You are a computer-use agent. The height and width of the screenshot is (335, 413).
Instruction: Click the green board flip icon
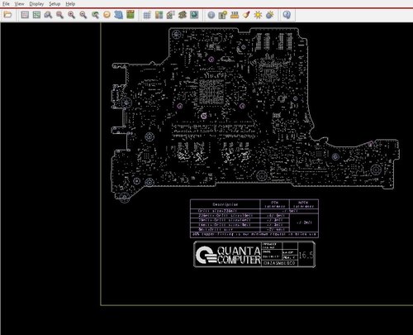pyautogui.click(x=131, y=15)
